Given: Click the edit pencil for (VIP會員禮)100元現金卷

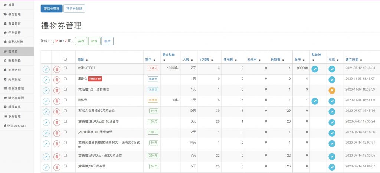Looking at the screenshot, I should (46, 133).
